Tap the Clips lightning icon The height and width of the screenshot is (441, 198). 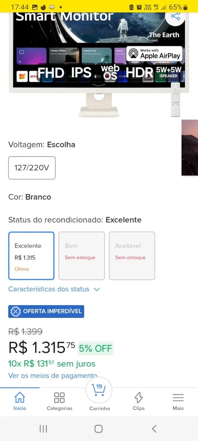(x=139, y=397)
